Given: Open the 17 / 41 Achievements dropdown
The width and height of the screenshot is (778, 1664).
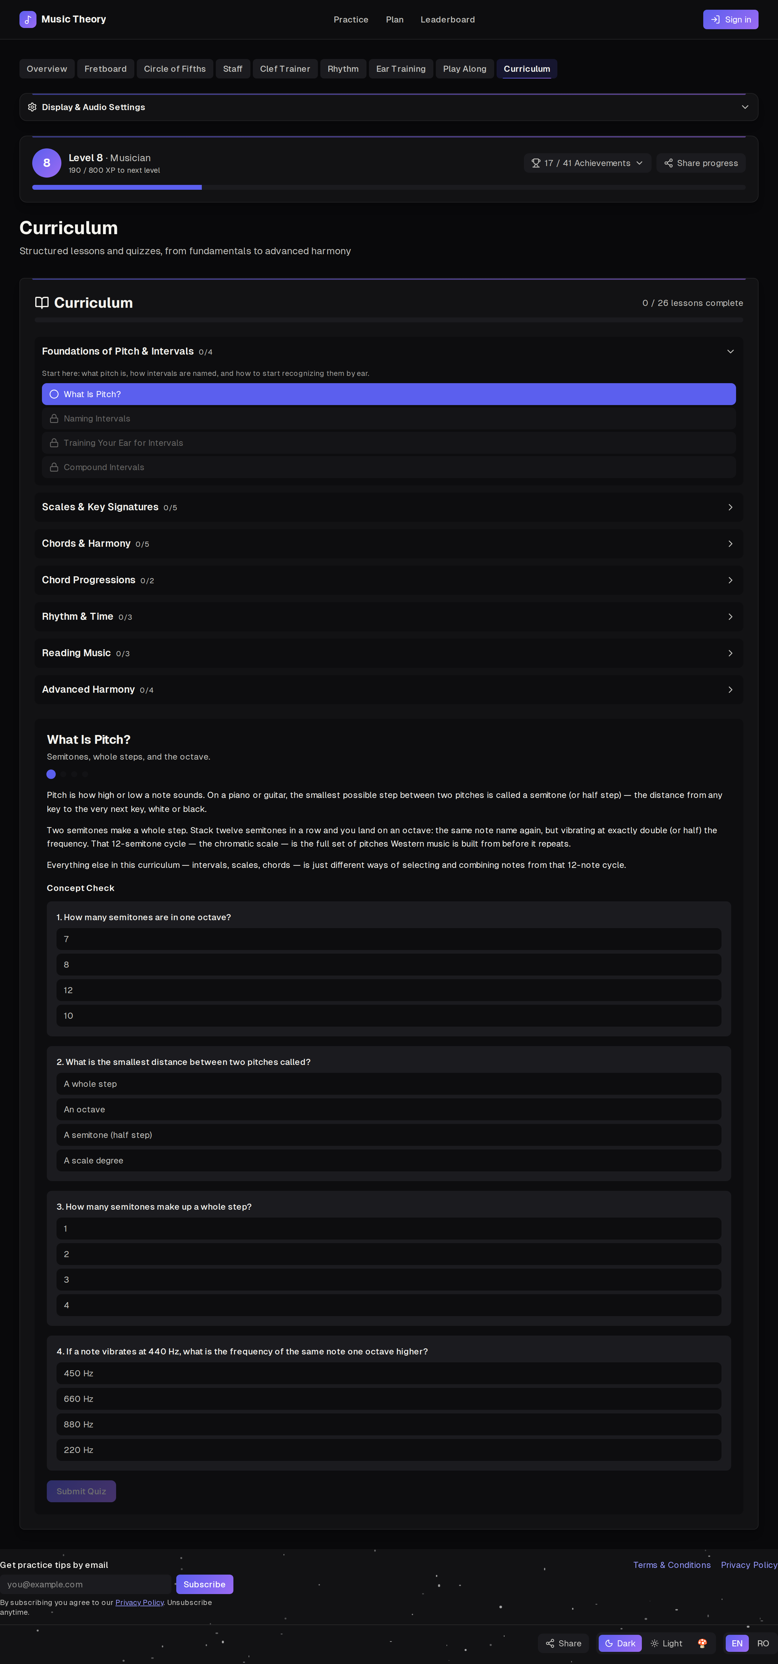Looking at the screenshot, I should (x=587, y=163).
